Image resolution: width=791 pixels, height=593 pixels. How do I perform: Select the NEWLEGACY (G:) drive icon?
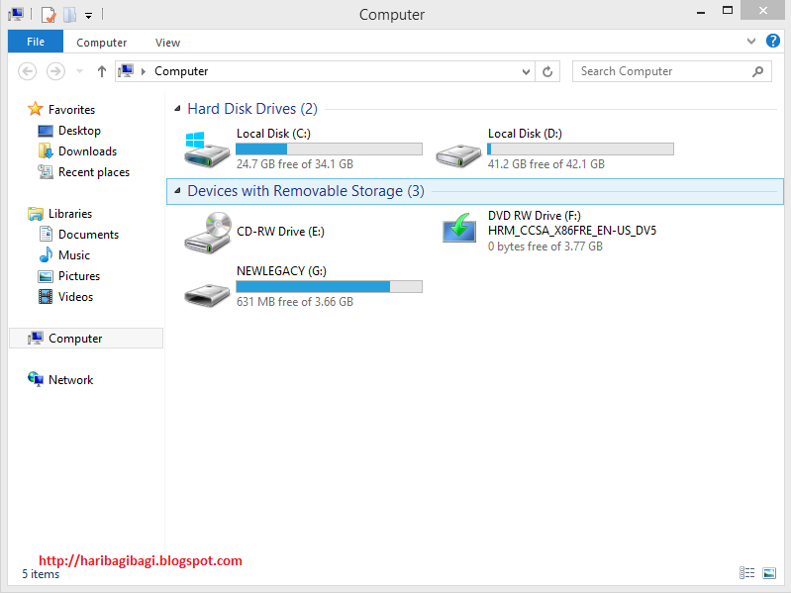(x=206, y=295)
